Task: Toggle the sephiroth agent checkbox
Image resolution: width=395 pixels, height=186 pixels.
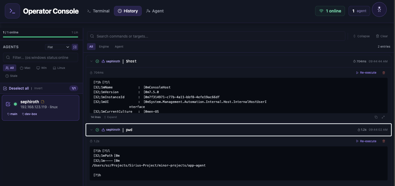Action: tap(8, 104)
